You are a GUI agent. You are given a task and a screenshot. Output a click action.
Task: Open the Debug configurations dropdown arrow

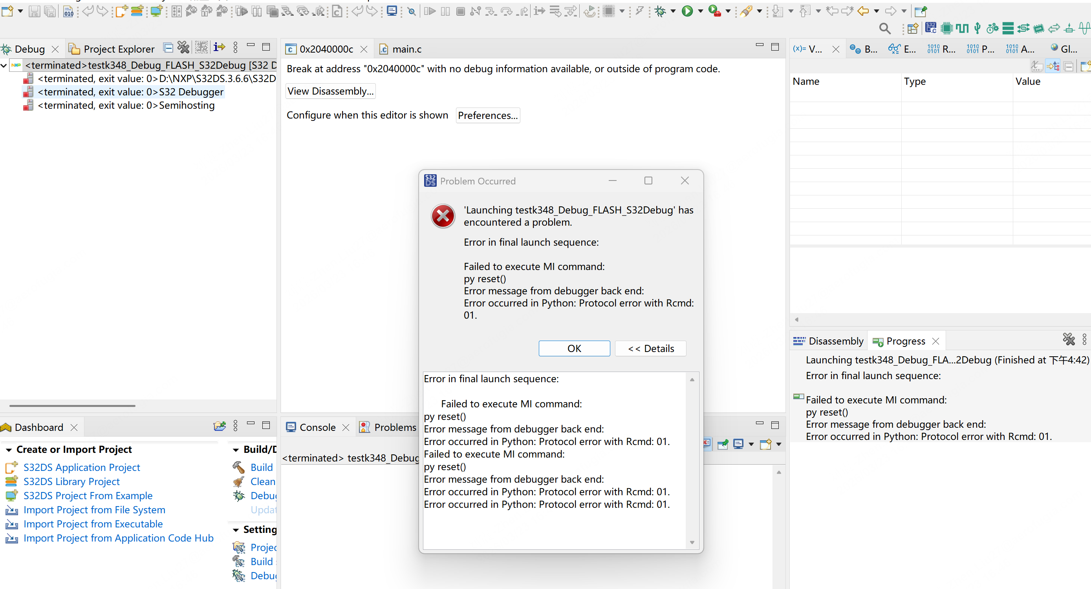673,11
